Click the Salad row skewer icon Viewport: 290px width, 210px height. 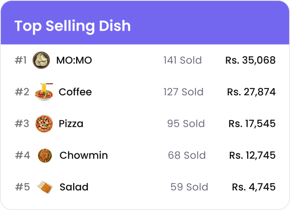tap(45, 187)
